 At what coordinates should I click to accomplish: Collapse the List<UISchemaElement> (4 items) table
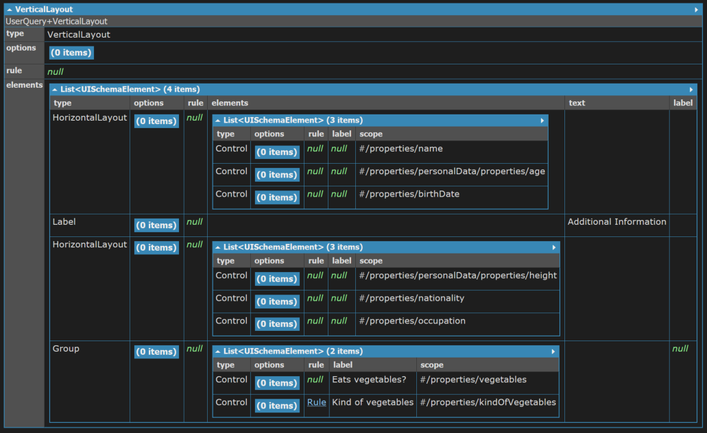point(55,90)
